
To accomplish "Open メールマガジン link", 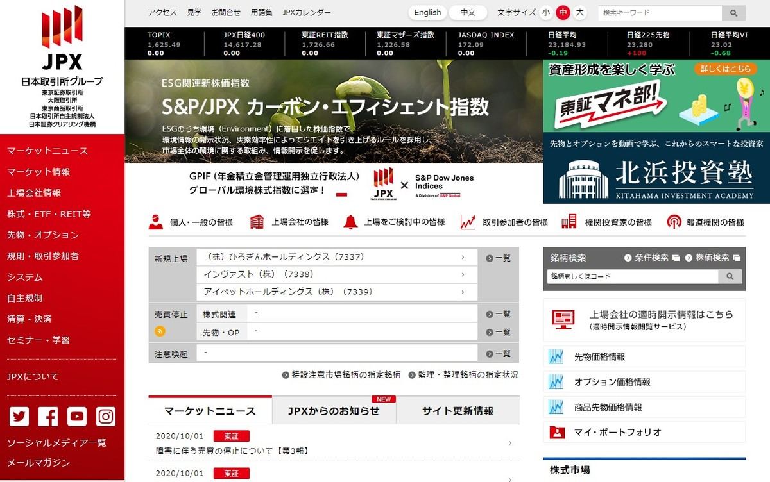I will pos(38,463).
